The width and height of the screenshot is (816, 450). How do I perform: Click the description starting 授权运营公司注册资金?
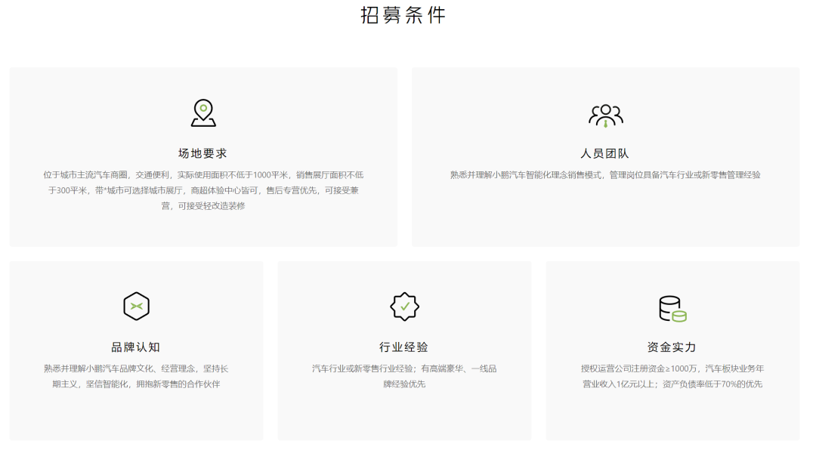click(x=672, y=376)
